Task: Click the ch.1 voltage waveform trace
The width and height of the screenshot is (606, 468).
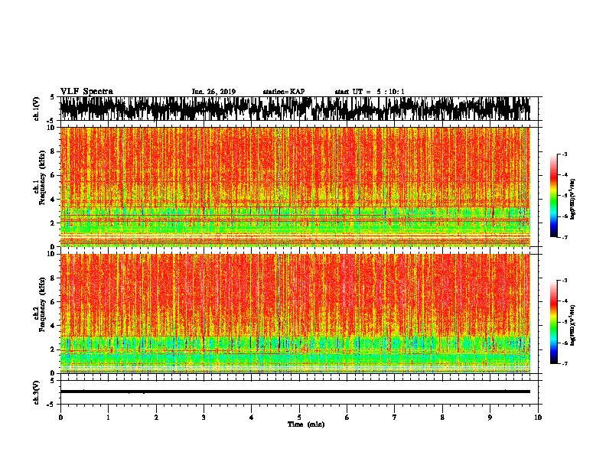Action: click(x=295, y=109)
